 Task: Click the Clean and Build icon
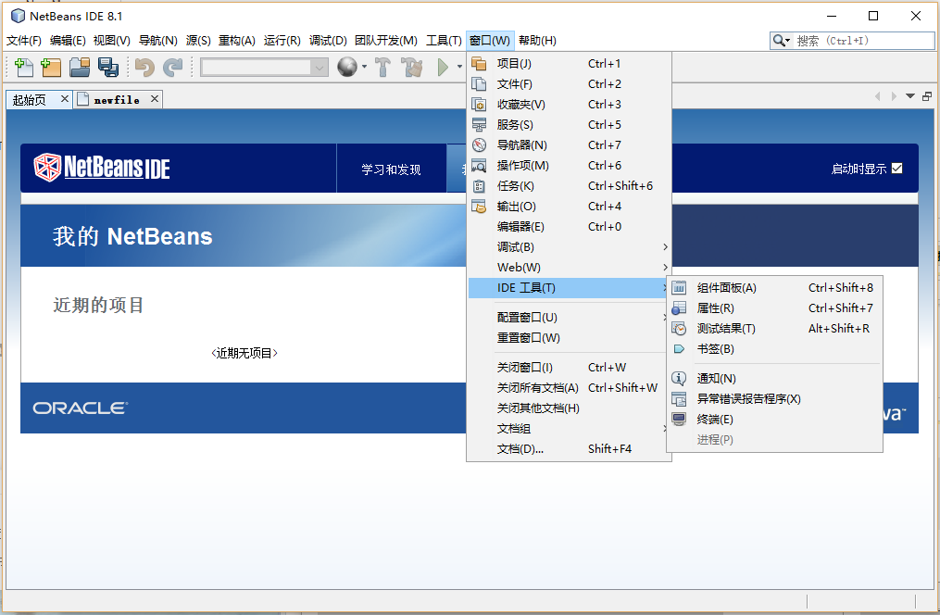tap(412, 67)
